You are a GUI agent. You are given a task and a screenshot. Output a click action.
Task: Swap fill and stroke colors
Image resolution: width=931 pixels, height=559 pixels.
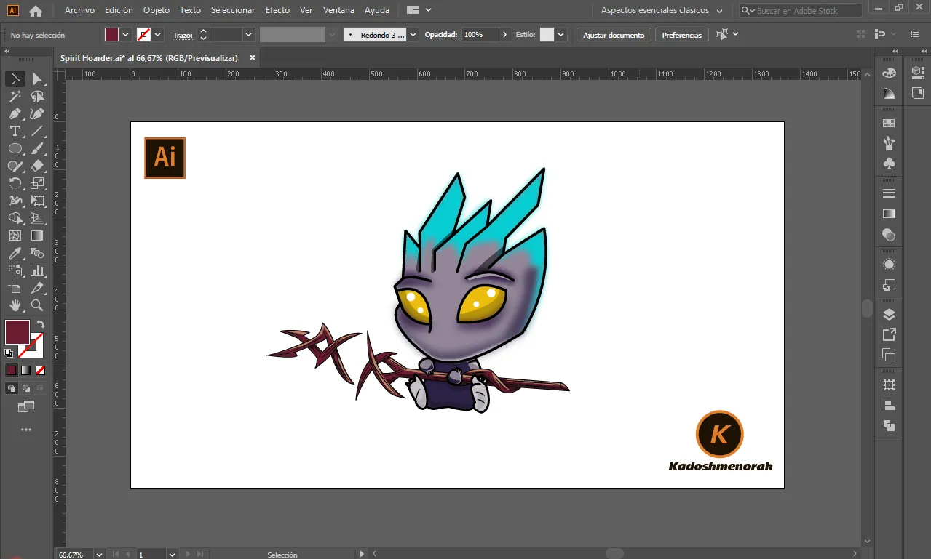point(41,324)
